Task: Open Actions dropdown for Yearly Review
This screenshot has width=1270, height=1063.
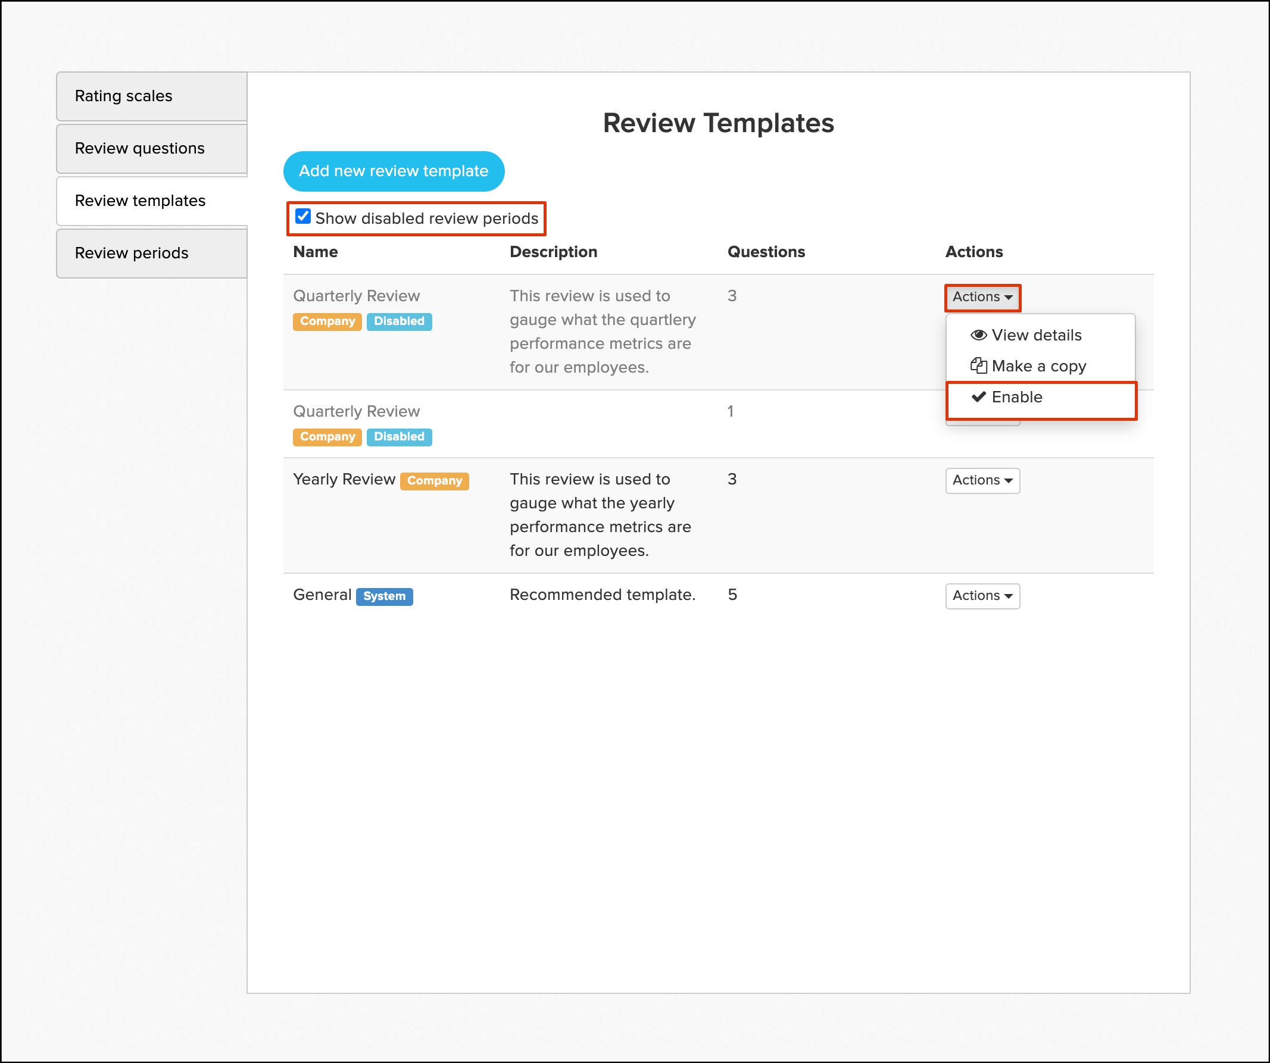Action: click(x=982, y=480)
